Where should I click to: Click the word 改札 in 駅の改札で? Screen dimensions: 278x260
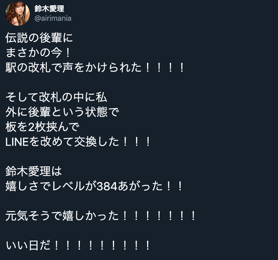(39, 68)
